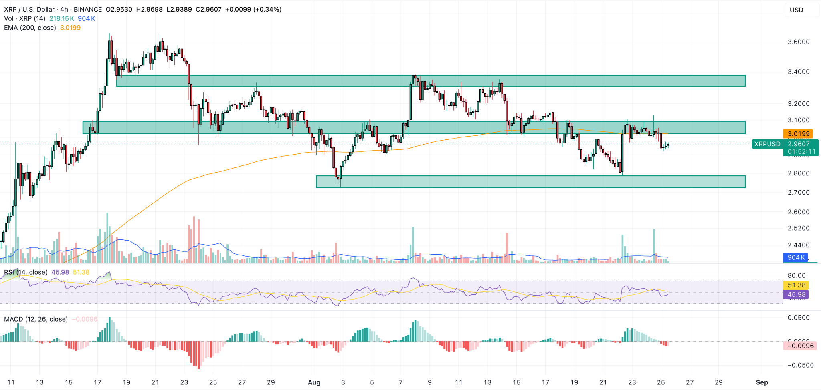
Task: Select the middle green zone near 3.10
Action: [x=413, y=127]
